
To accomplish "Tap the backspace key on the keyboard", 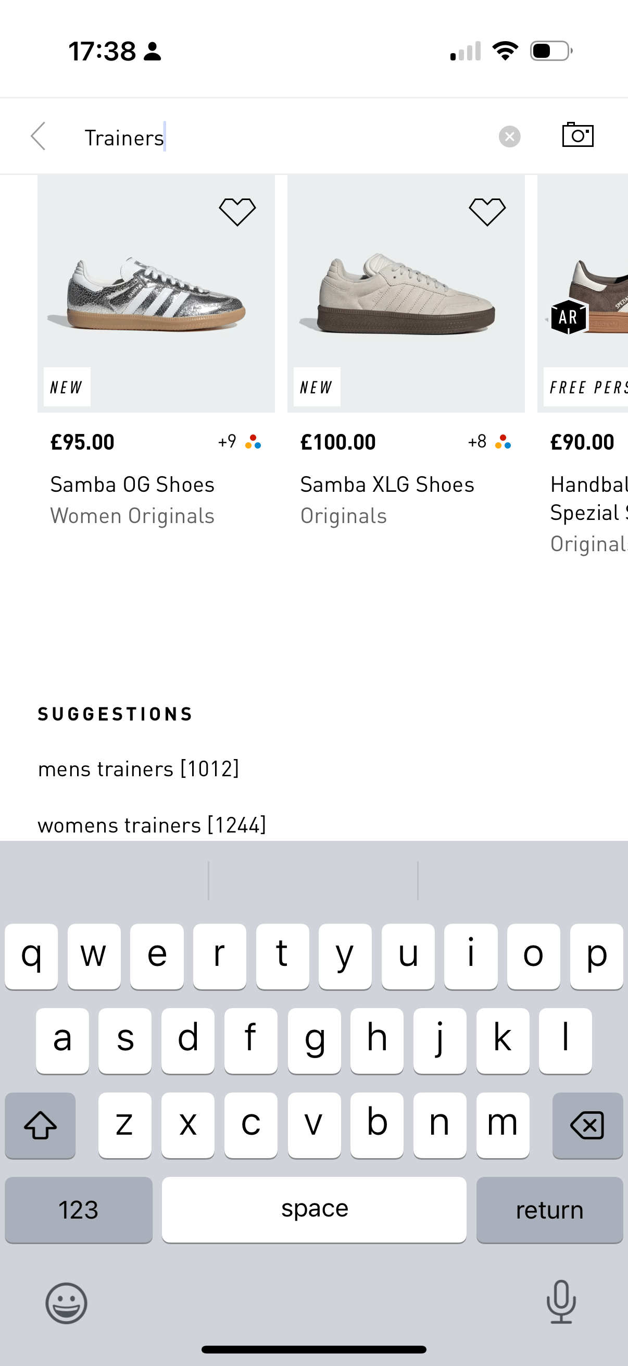I will pyautogui.click(x=588, y=1124).
